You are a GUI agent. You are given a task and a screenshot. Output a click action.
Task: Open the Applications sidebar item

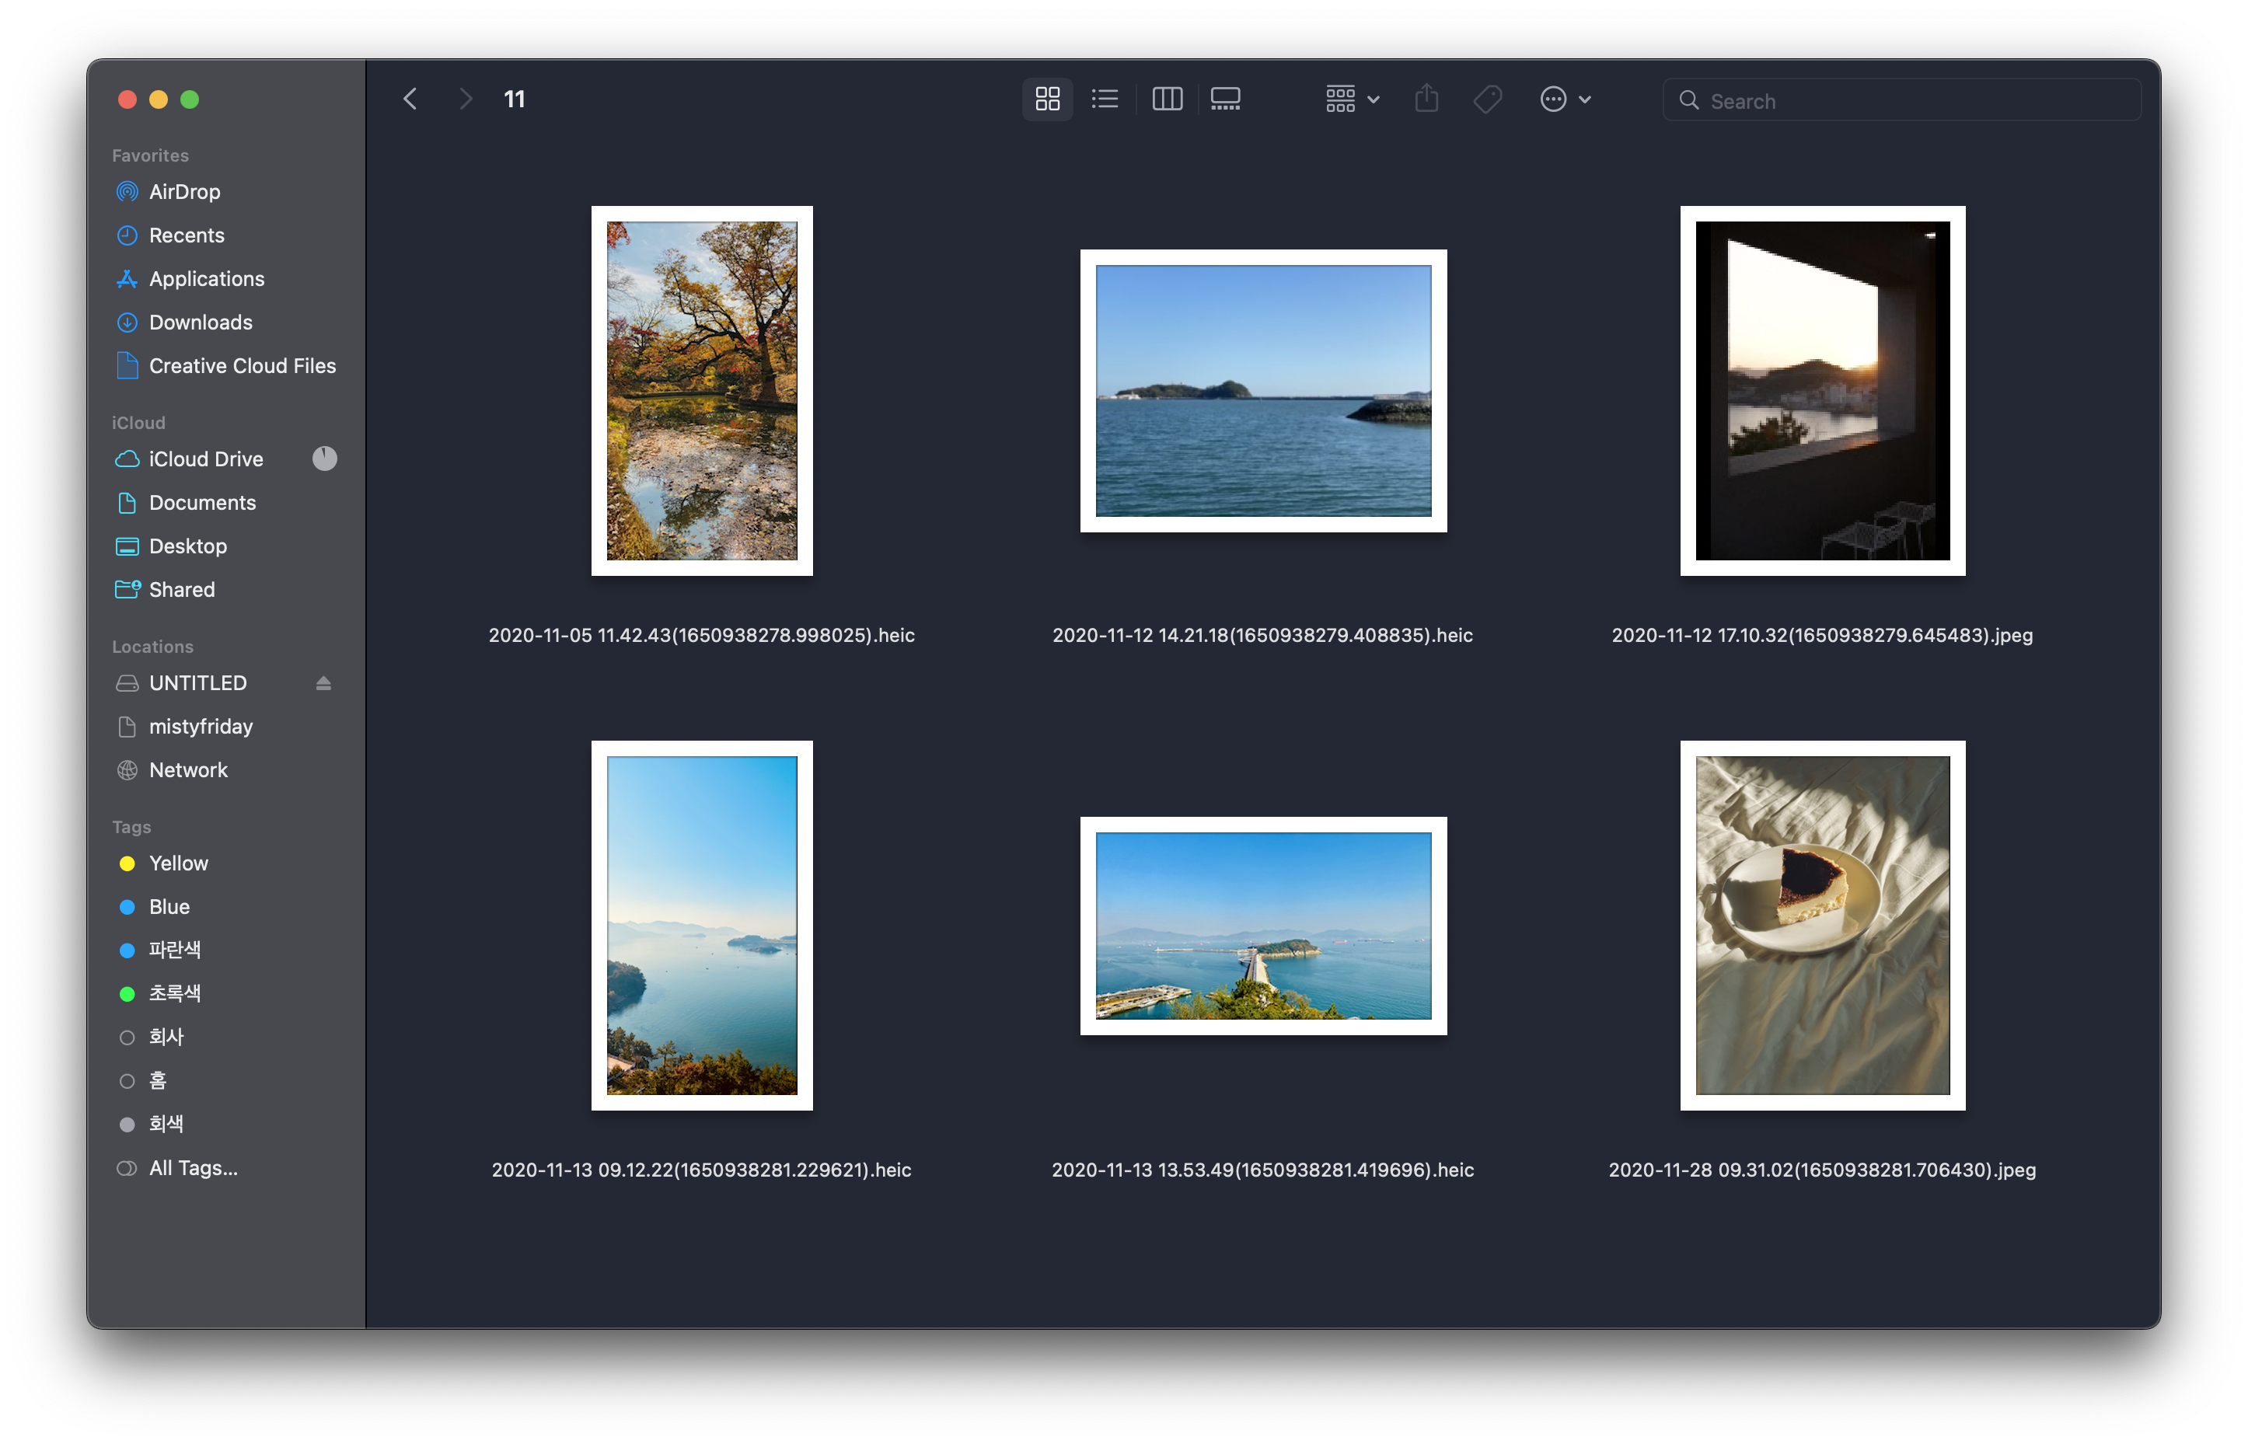(206, 280)
